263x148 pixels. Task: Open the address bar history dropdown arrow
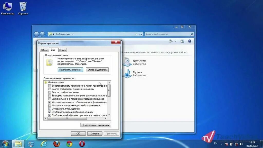pos(136,34)
